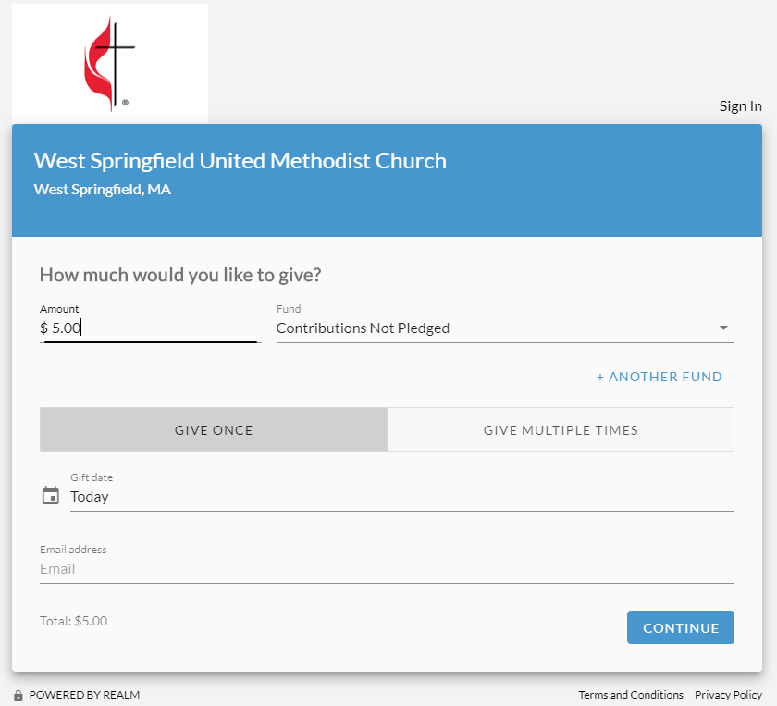
Task: Expand the Fund dropdown arrow
Action: [723, 328]
